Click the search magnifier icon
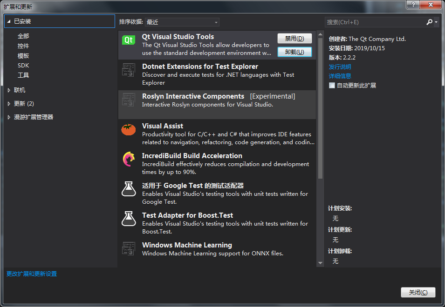This screenshot has width=445, height=307. 430,22
